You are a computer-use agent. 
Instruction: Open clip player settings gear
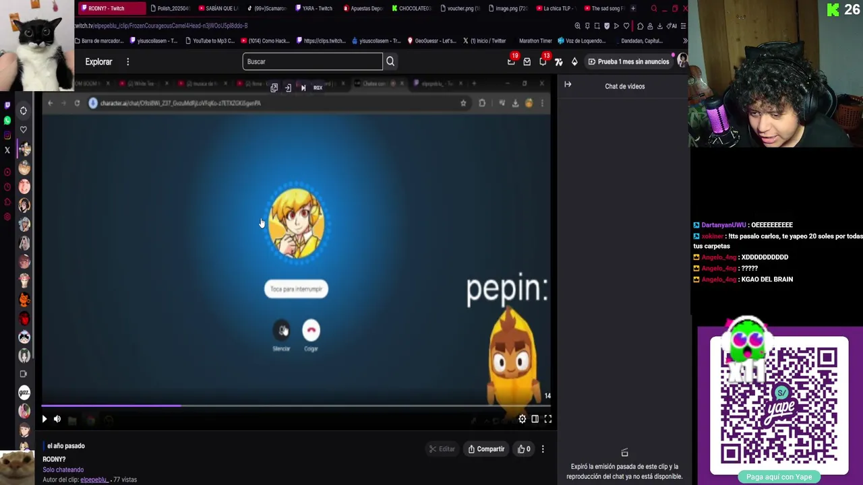(x=523, y=419)
